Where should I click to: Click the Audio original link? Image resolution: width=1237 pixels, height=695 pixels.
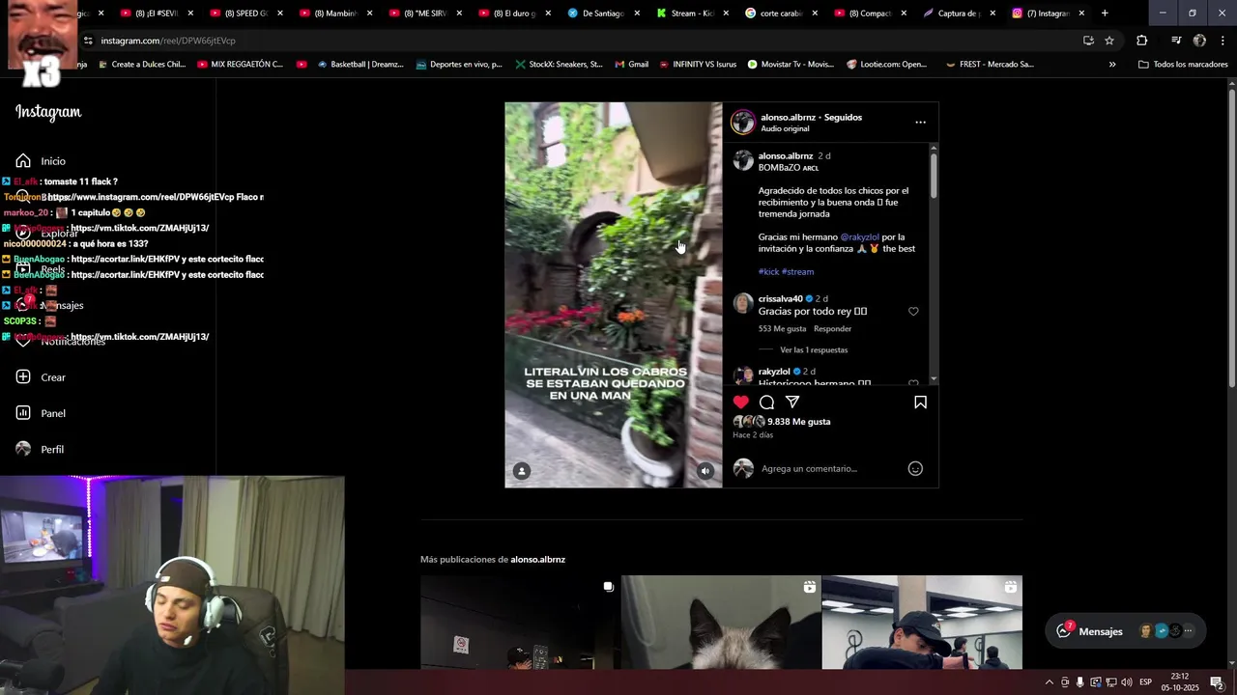785,128
